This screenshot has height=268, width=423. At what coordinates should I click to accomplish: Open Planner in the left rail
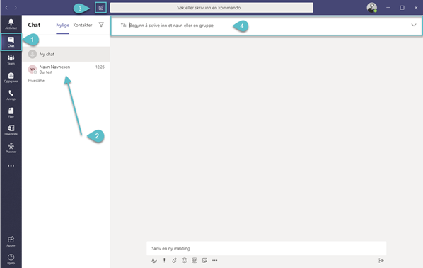(11, 148)
